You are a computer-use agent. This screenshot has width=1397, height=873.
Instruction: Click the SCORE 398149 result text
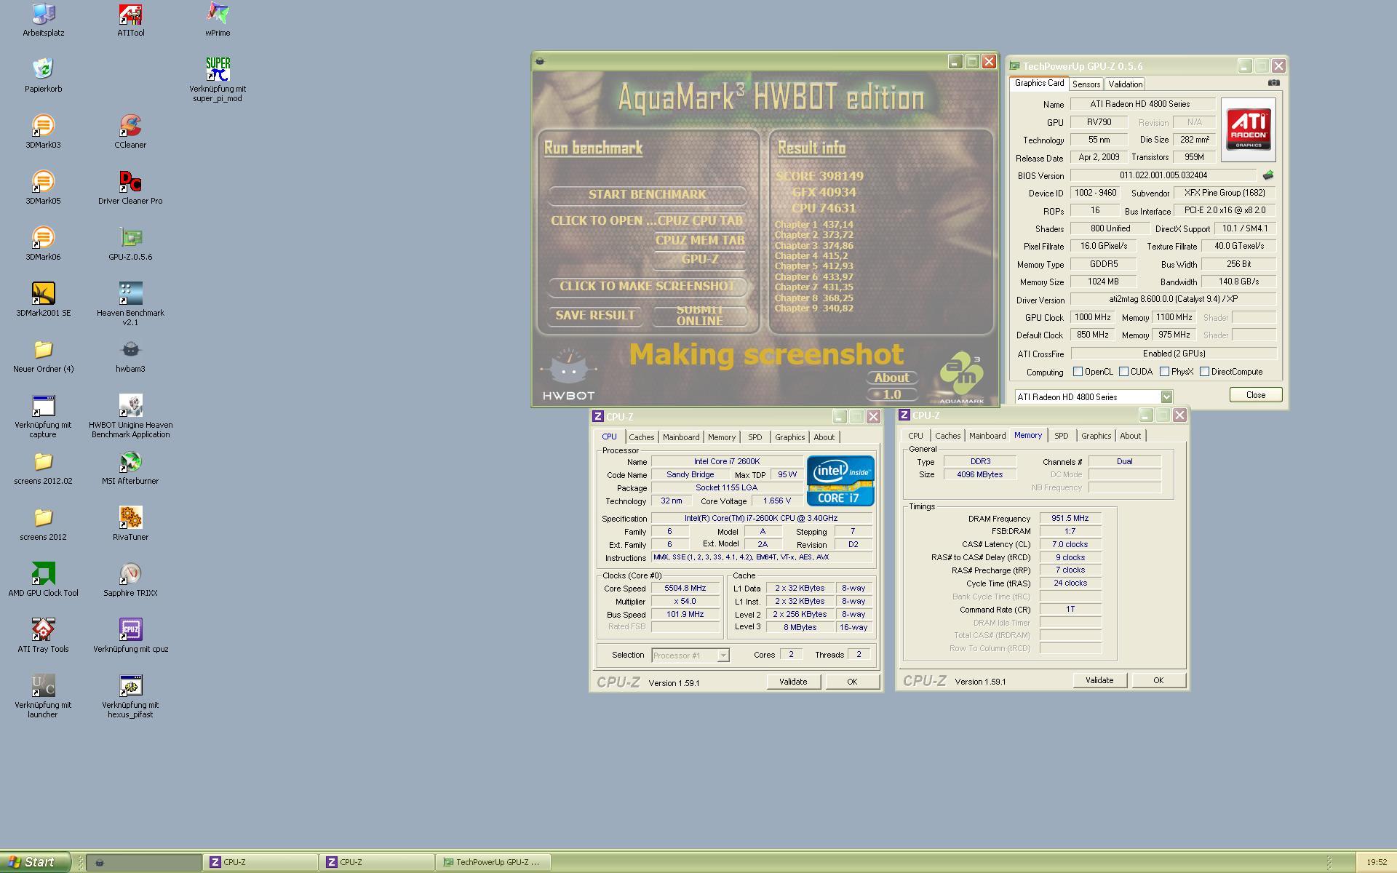(819, 176)
